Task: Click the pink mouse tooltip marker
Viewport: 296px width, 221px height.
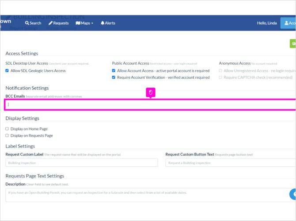Action: [x=151, y=92]
